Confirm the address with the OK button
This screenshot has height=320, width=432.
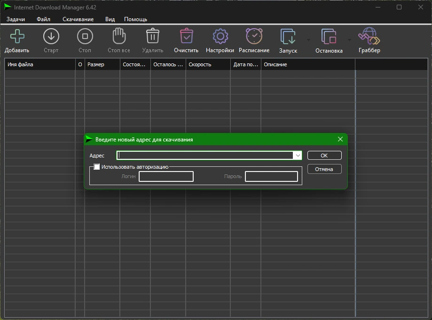tap(324, 156)
